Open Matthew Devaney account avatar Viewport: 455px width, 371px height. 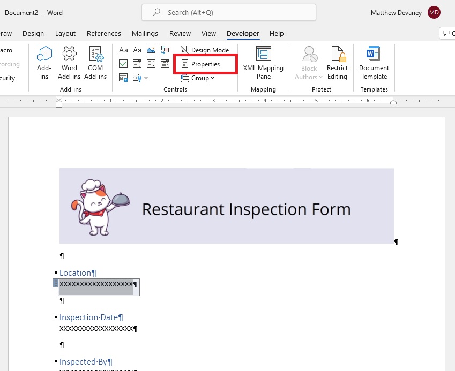(434, 12)
